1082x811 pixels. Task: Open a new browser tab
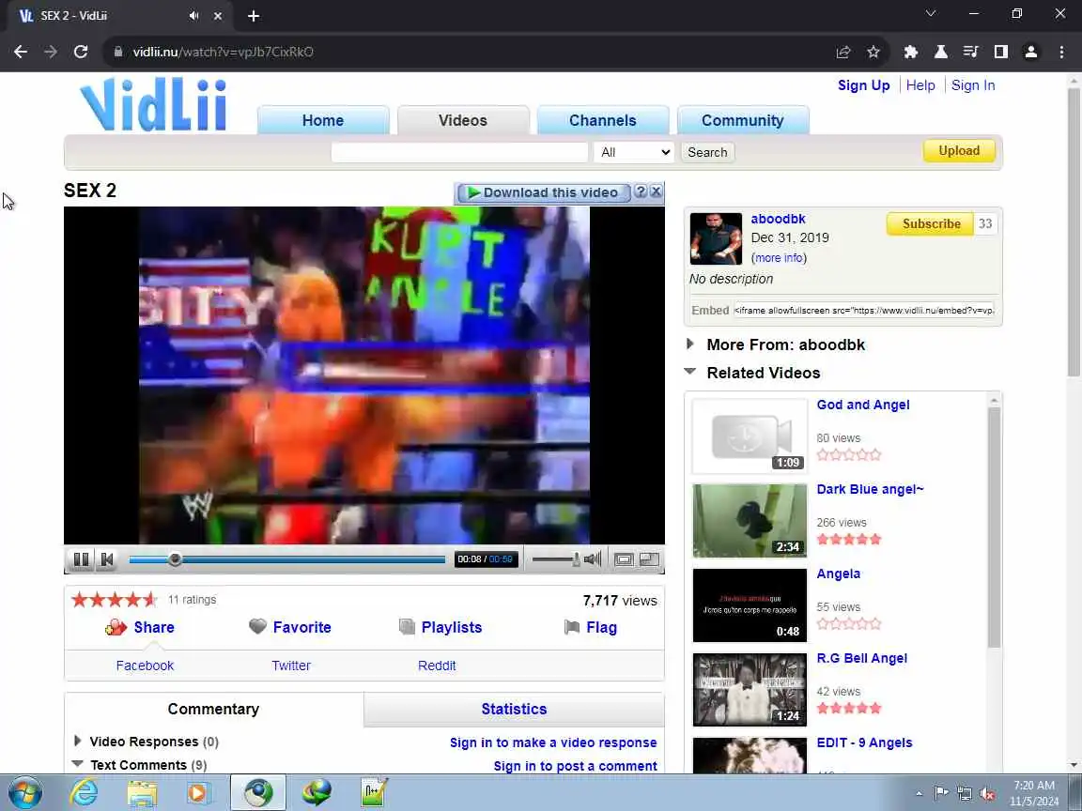pyautogui.click(x=254, y=15)
